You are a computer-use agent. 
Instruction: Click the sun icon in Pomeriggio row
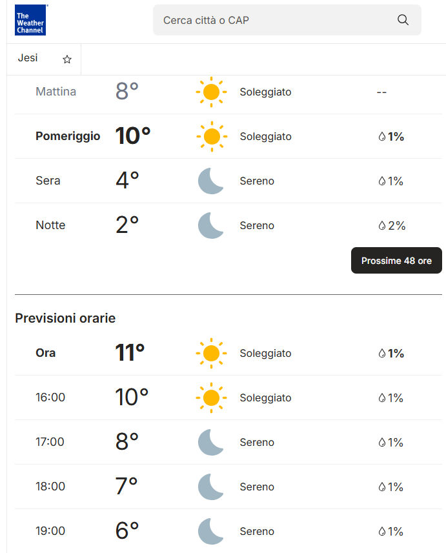coord(211,137)
